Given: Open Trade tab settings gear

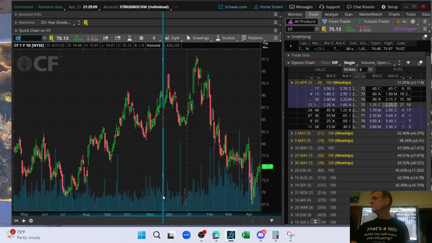Looking at the screenshot, I should (413, 21).
